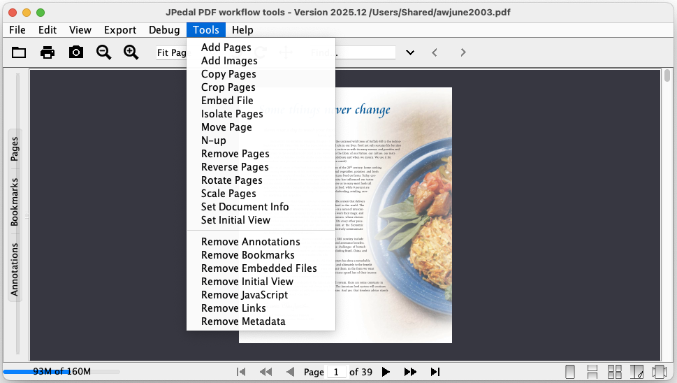Screen dimensions: 677x383
Task: Select Move Page menu item
Action: pos(261,127)
